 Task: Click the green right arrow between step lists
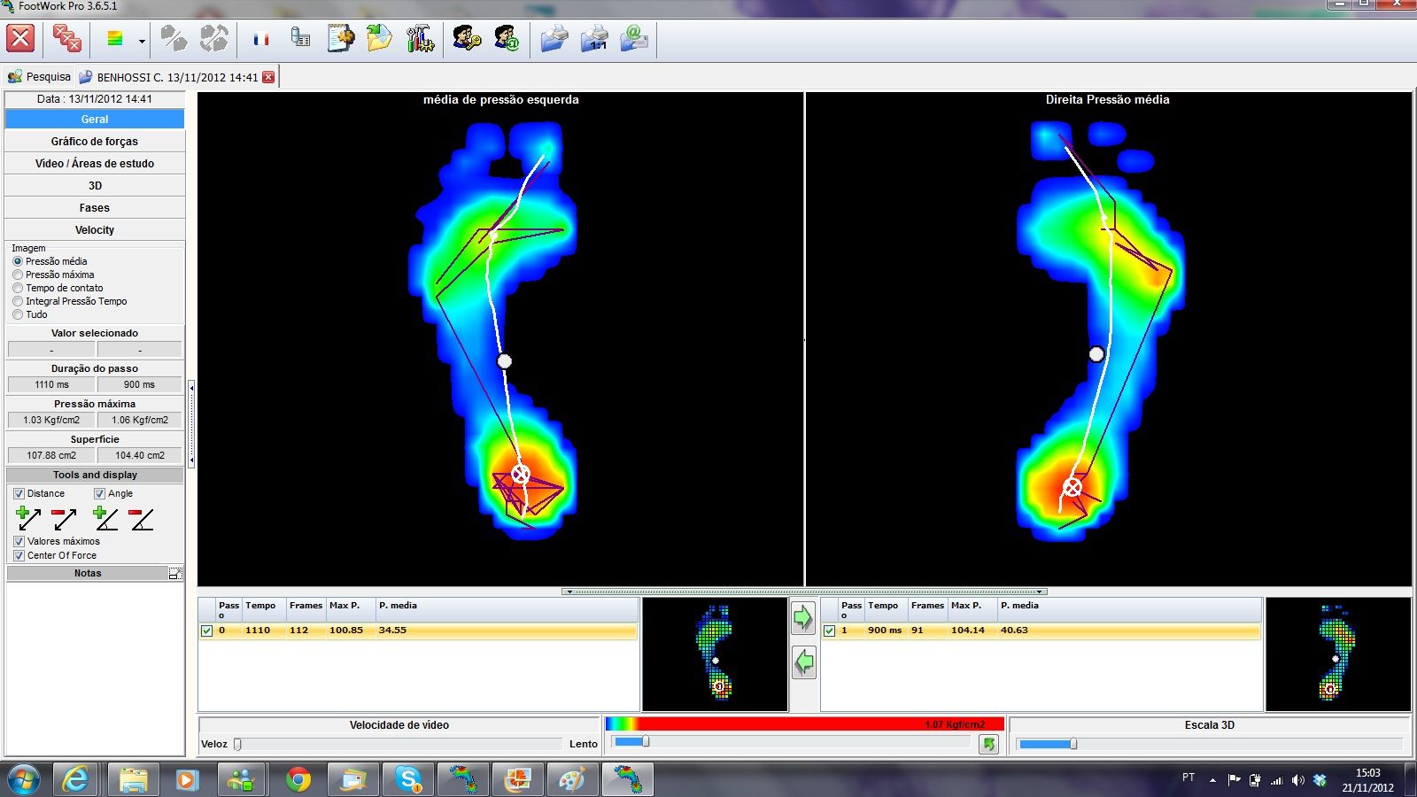tap(803, 618)
